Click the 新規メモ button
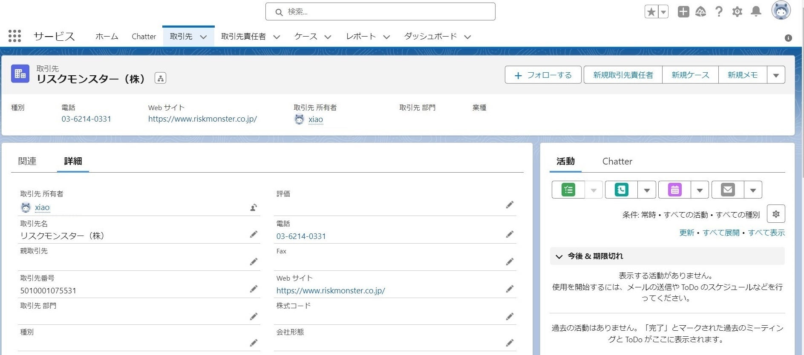The height and width of the screenshot is (355, 804). [x=743, y=75]
